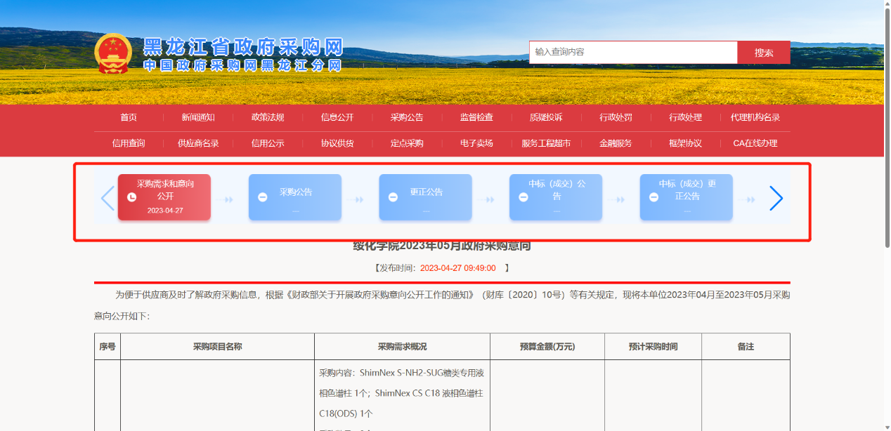Screen dimensions: 891x431
Task: Click the 黑龙江省政府采购网 site title
Action: [242, 48]
